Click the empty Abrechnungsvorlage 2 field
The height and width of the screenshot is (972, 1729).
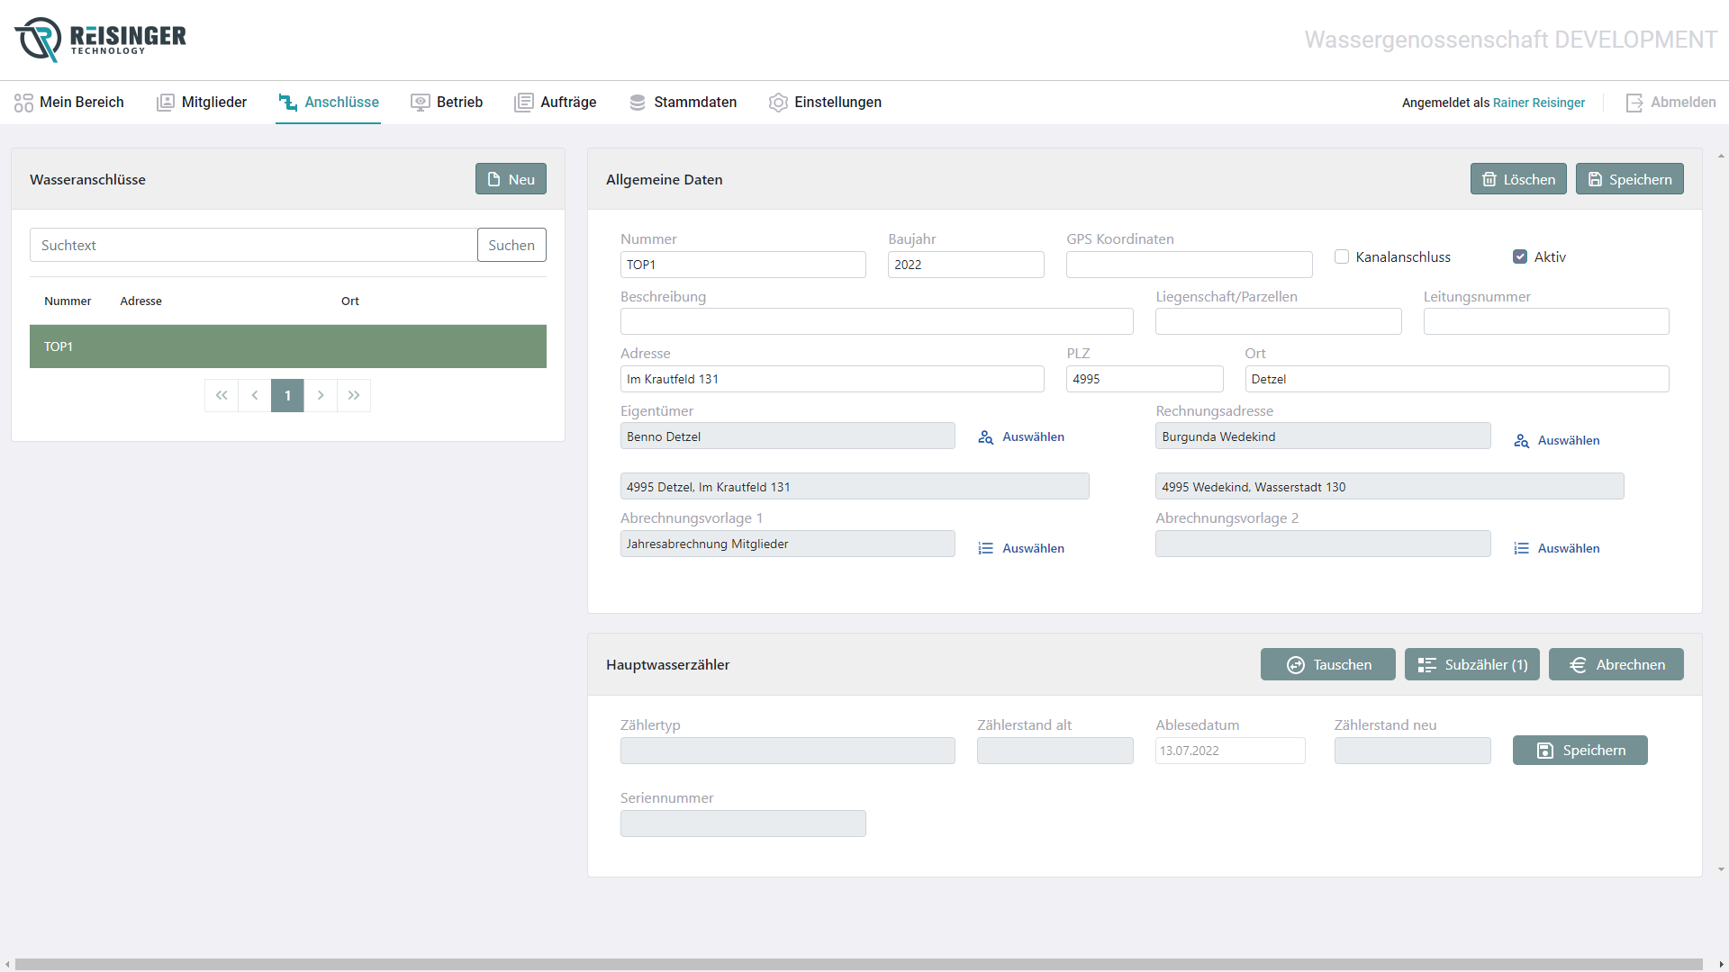pos(1323,544)
